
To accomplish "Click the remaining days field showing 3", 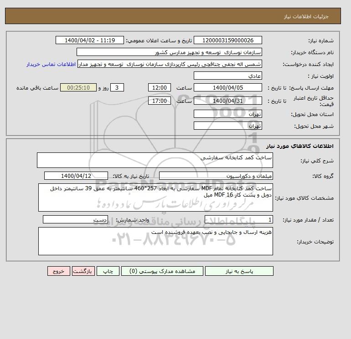I will coord(117,88).
